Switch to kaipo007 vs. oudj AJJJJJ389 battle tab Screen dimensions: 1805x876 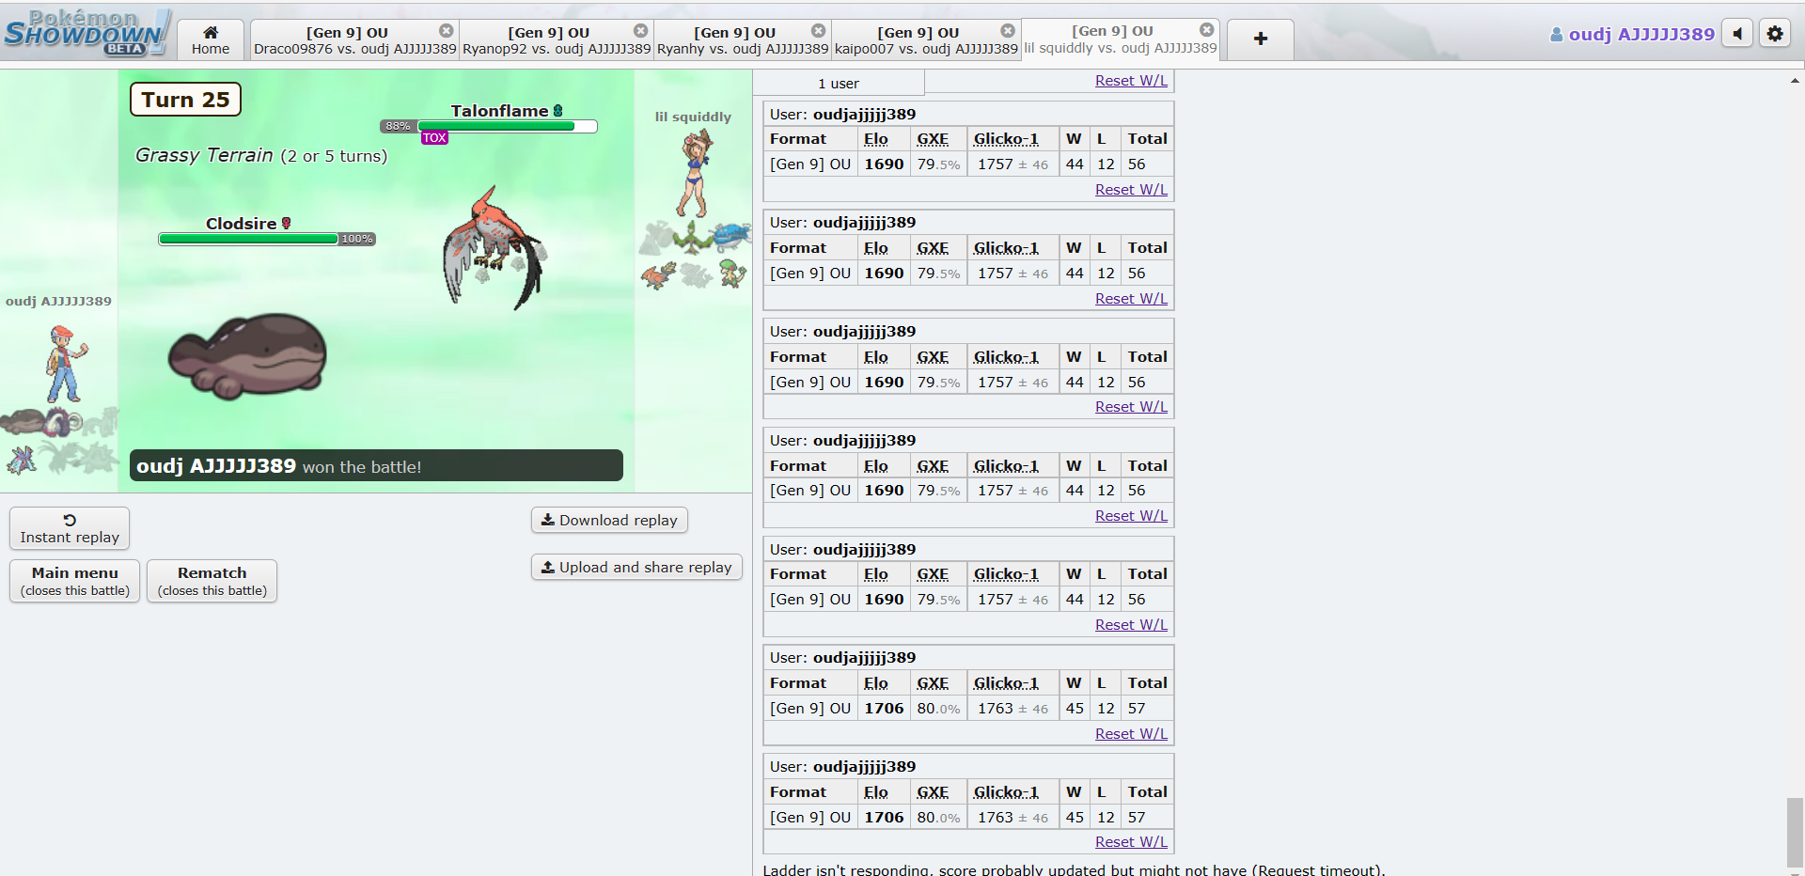coord(926,39)
